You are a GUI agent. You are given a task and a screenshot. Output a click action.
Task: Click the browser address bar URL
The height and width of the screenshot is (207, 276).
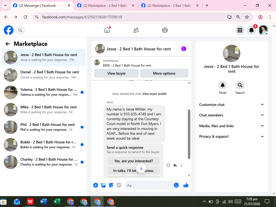coord(82,17)
